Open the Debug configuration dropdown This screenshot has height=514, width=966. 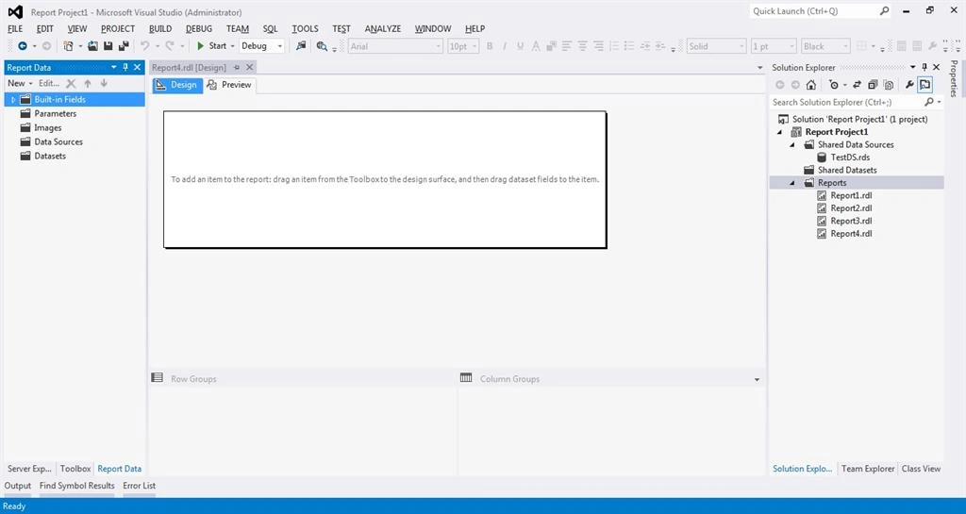click(262, 46)
